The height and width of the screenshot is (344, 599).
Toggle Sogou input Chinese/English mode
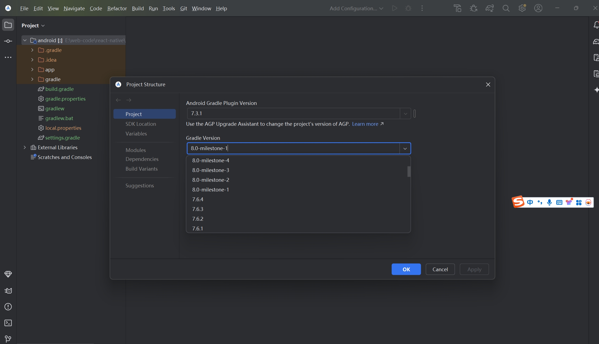pyautogui.click(x=530, y=202)
